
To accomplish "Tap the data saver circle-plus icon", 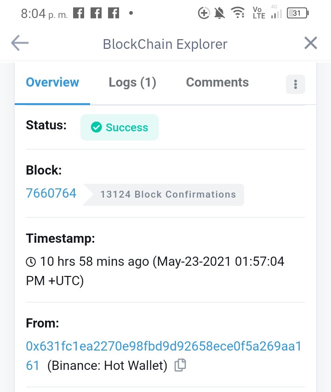I will click(x=204, y=13).
